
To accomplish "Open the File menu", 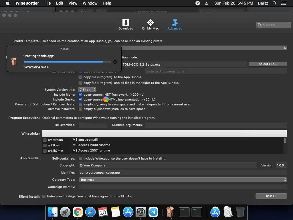I will [47, 3].
